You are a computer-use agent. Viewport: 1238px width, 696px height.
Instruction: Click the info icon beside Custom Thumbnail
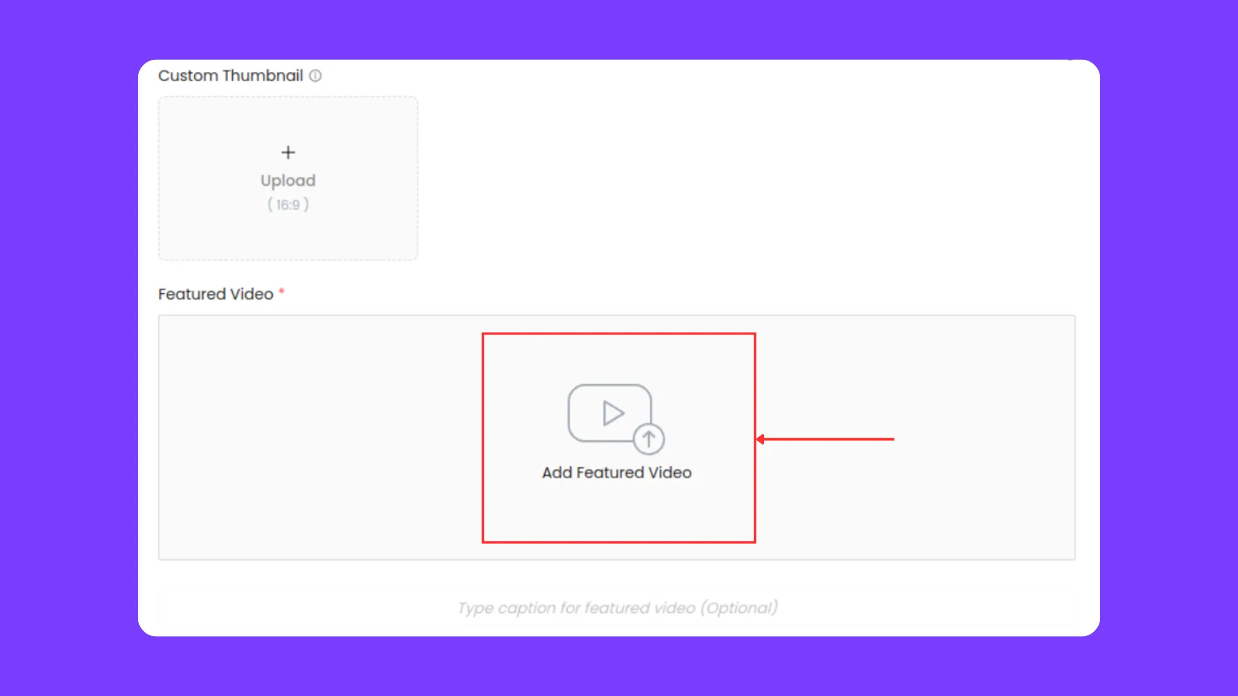pyautogui.click(x=315, y=76)
